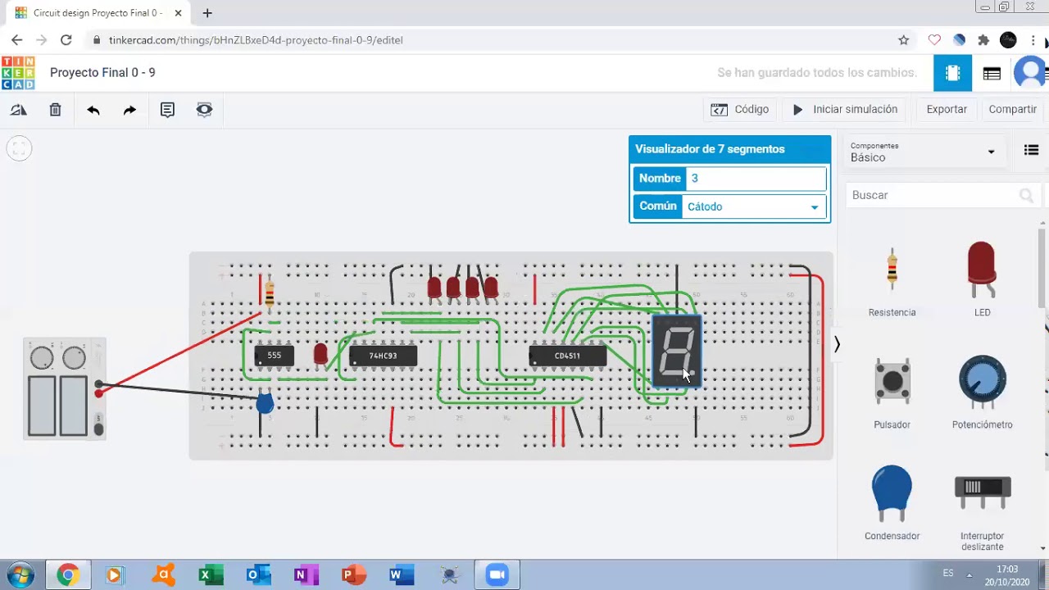
Task: Click Exportar button
Action: pyautogui.click(x=947, y=109)
